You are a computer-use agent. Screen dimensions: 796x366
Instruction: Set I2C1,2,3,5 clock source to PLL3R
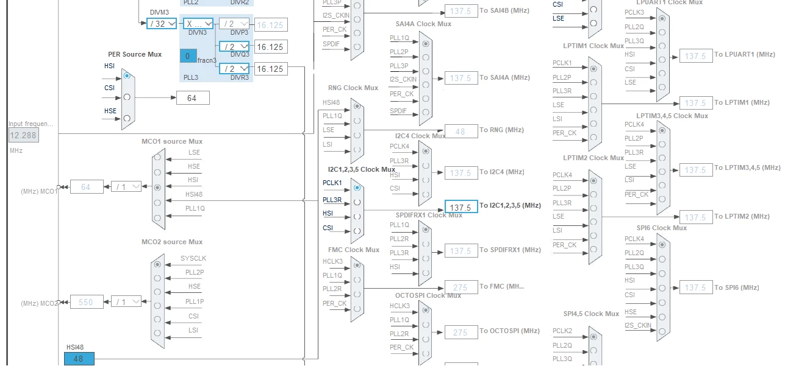pos(357,202)
